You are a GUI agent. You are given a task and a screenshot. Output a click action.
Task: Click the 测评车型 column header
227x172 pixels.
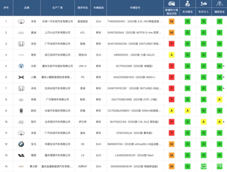click(x=82, y=8)
